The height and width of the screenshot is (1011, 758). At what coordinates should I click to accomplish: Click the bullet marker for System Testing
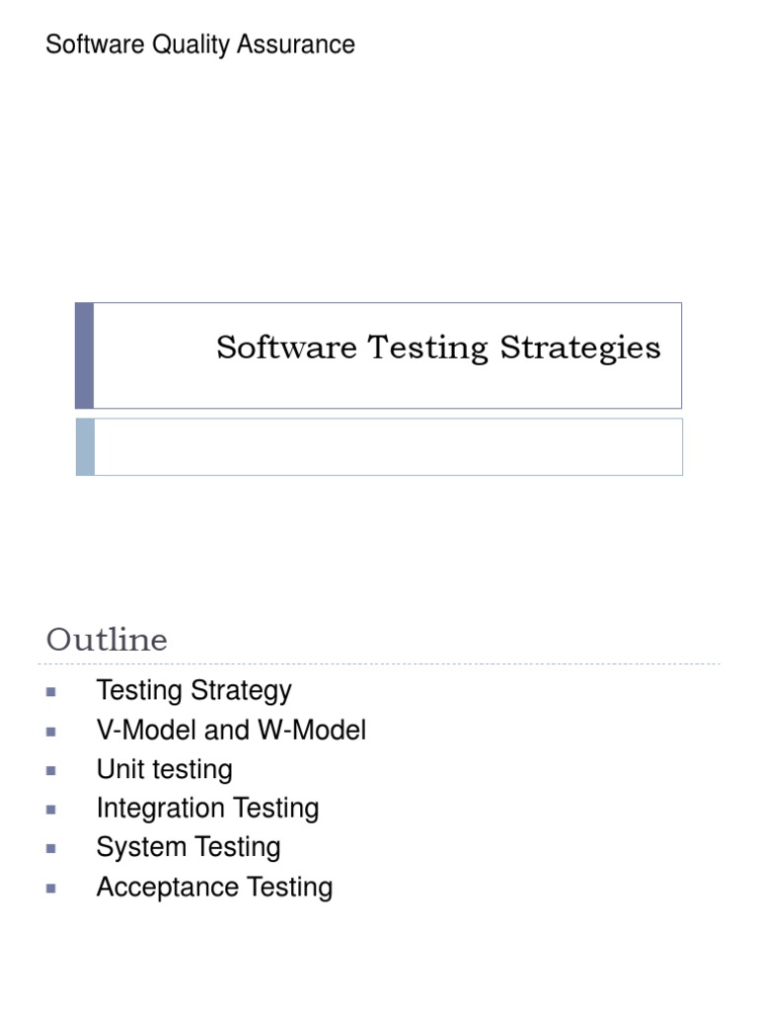[51, 848]
